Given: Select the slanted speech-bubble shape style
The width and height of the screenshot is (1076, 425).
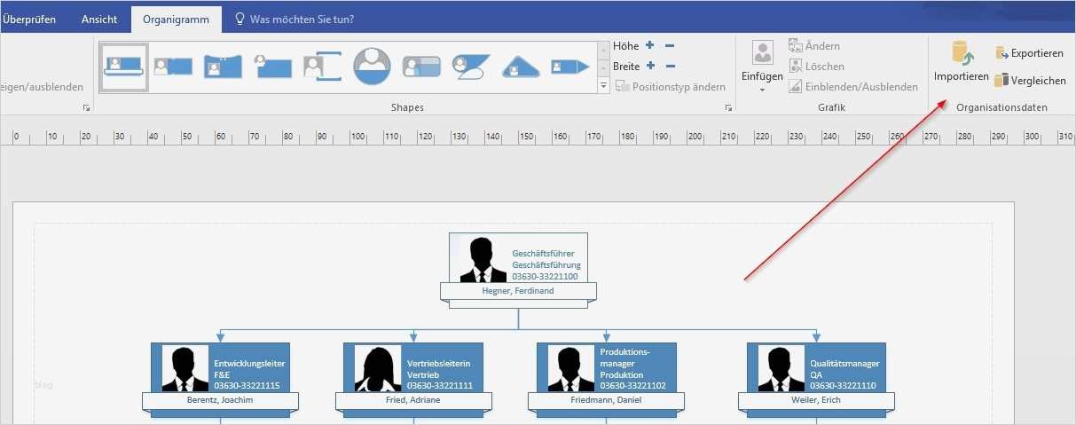Looking at the screenshot, I should [471, 67].
